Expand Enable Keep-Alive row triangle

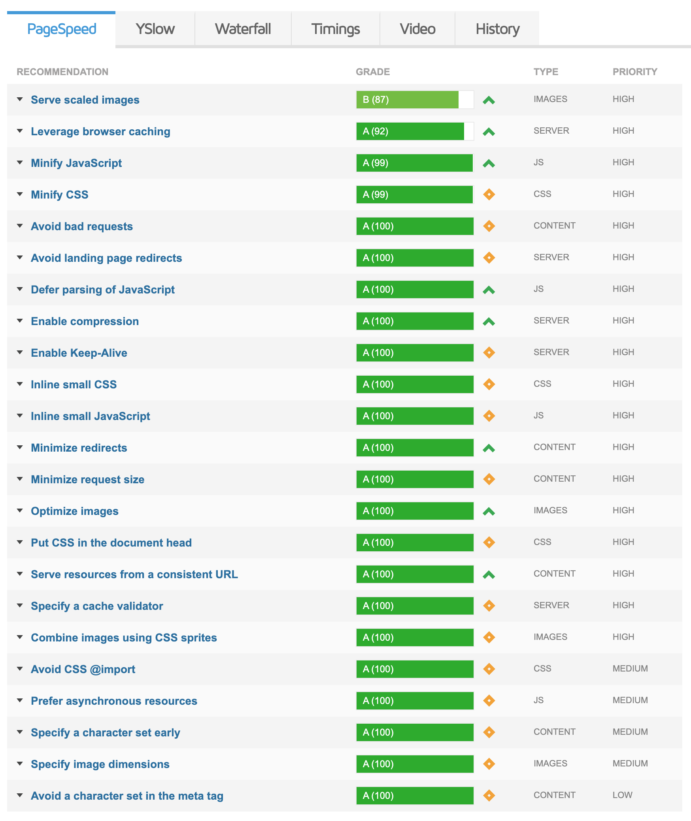click(20, 352)
